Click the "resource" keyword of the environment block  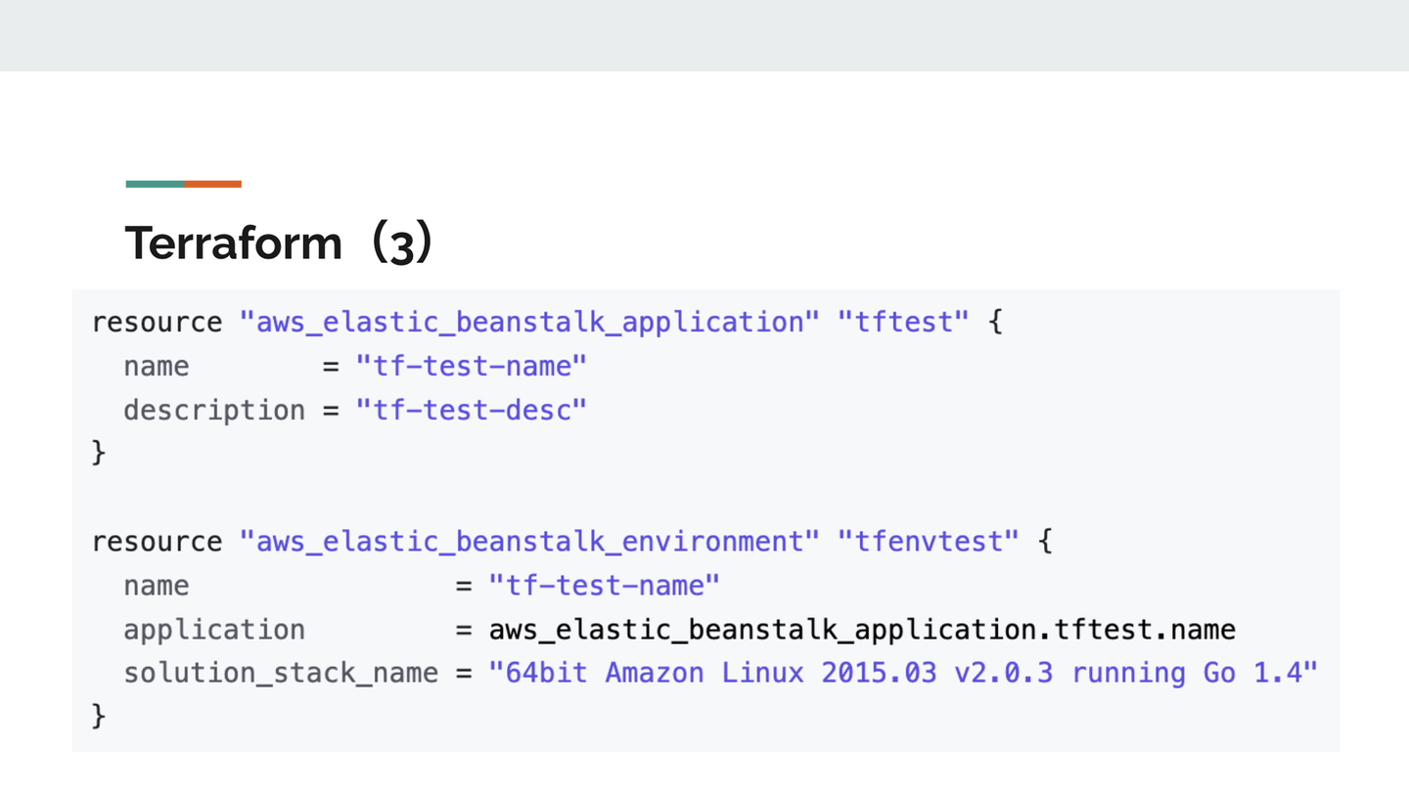coord(158,542)
